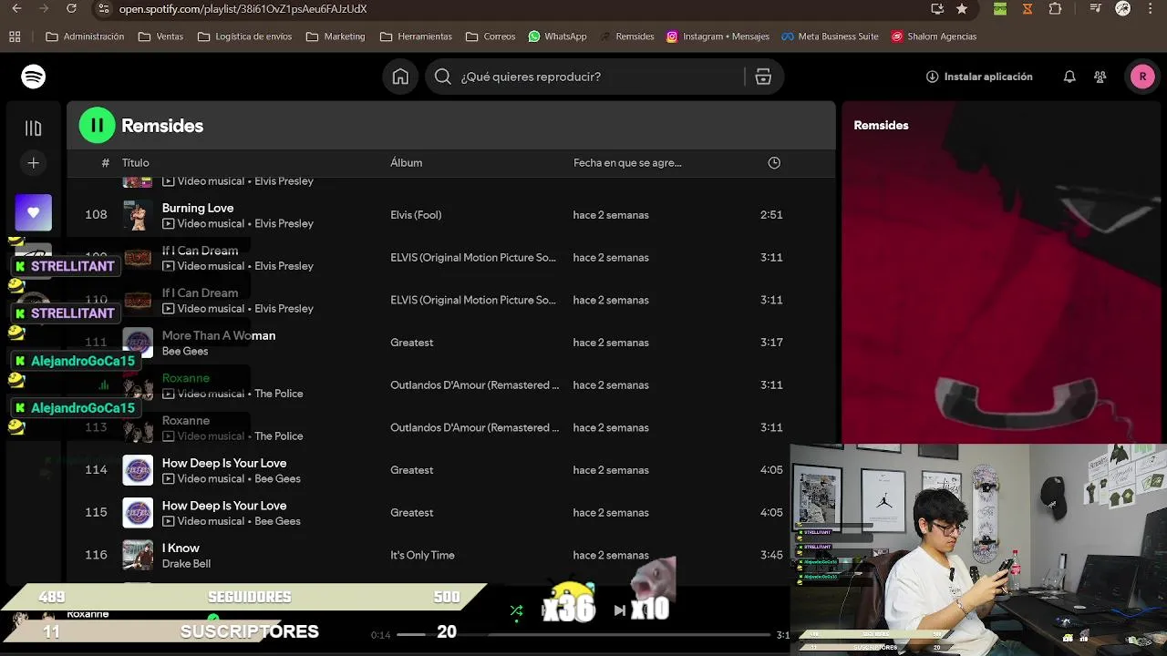Viewport: 1167px width, 656px height.
Task: Expand Your Library in sidebar
Action: pyautogui.click(x=34, y=128)
